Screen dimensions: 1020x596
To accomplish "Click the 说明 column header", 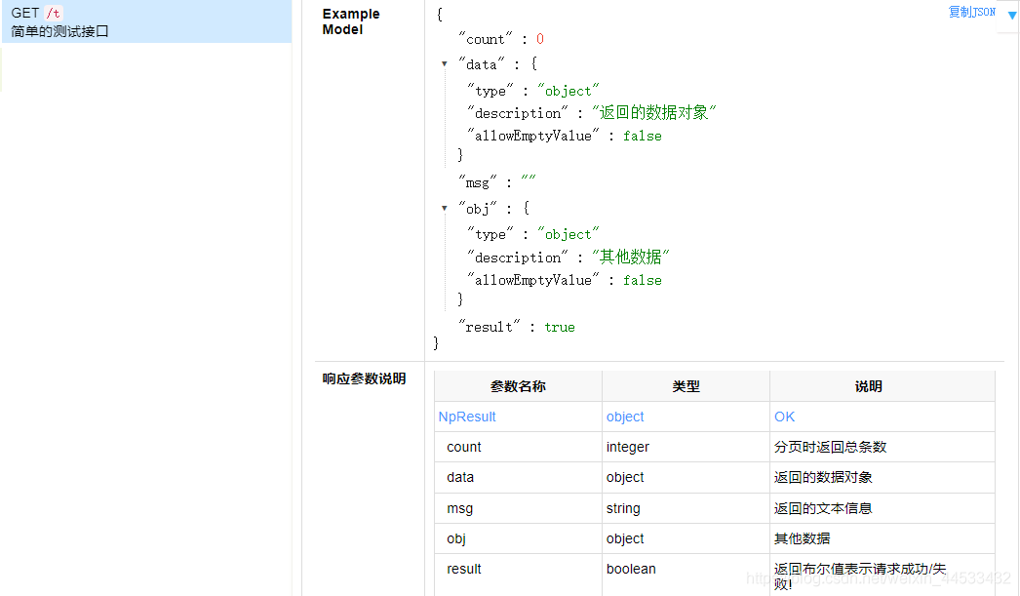I will pyautogui.click(x=883, y=386).
